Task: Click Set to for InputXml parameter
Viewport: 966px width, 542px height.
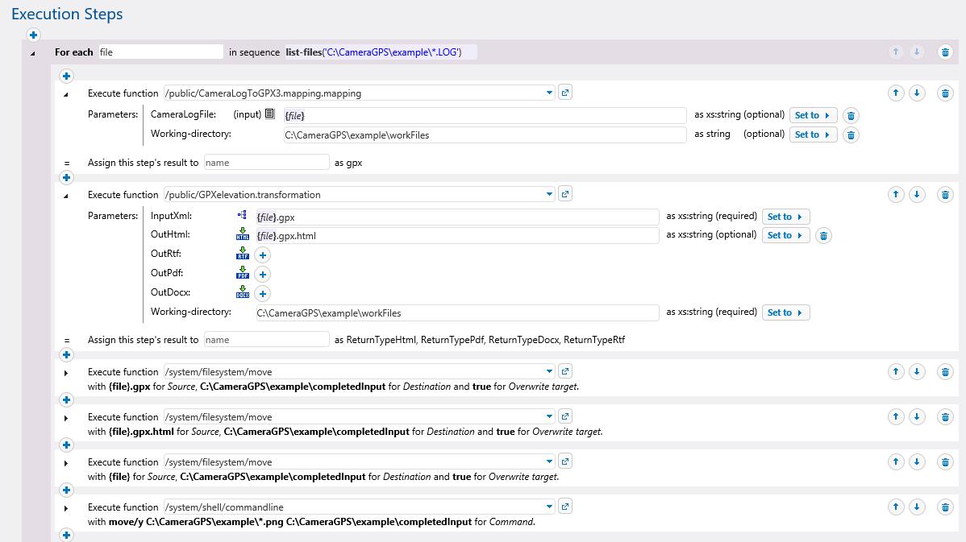Action: (785, 217)
